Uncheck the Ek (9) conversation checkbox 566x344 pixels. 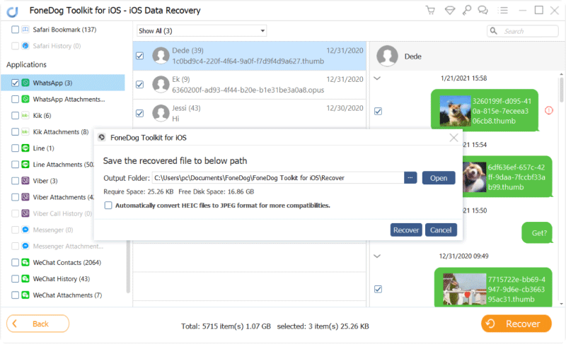[139, 85]
